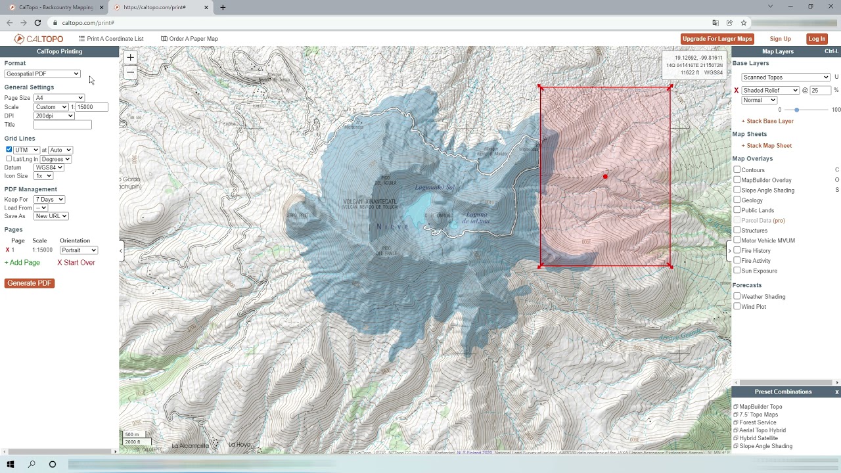Uncheck the UTM grid lines checkbox
841x473 pixels.
pos(9,150)
